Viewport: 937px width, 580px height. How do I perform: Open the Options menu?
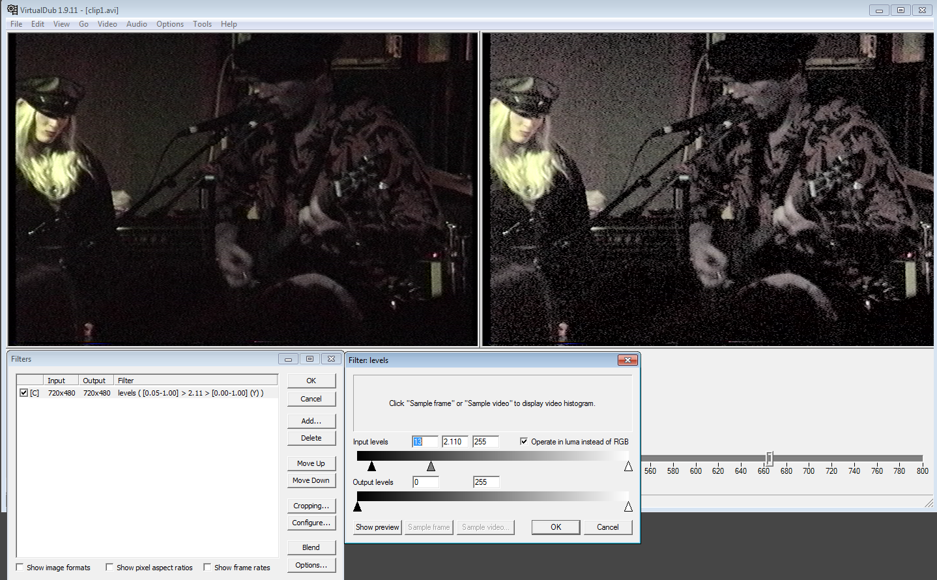pyautogui.click(x=170, y=24)
